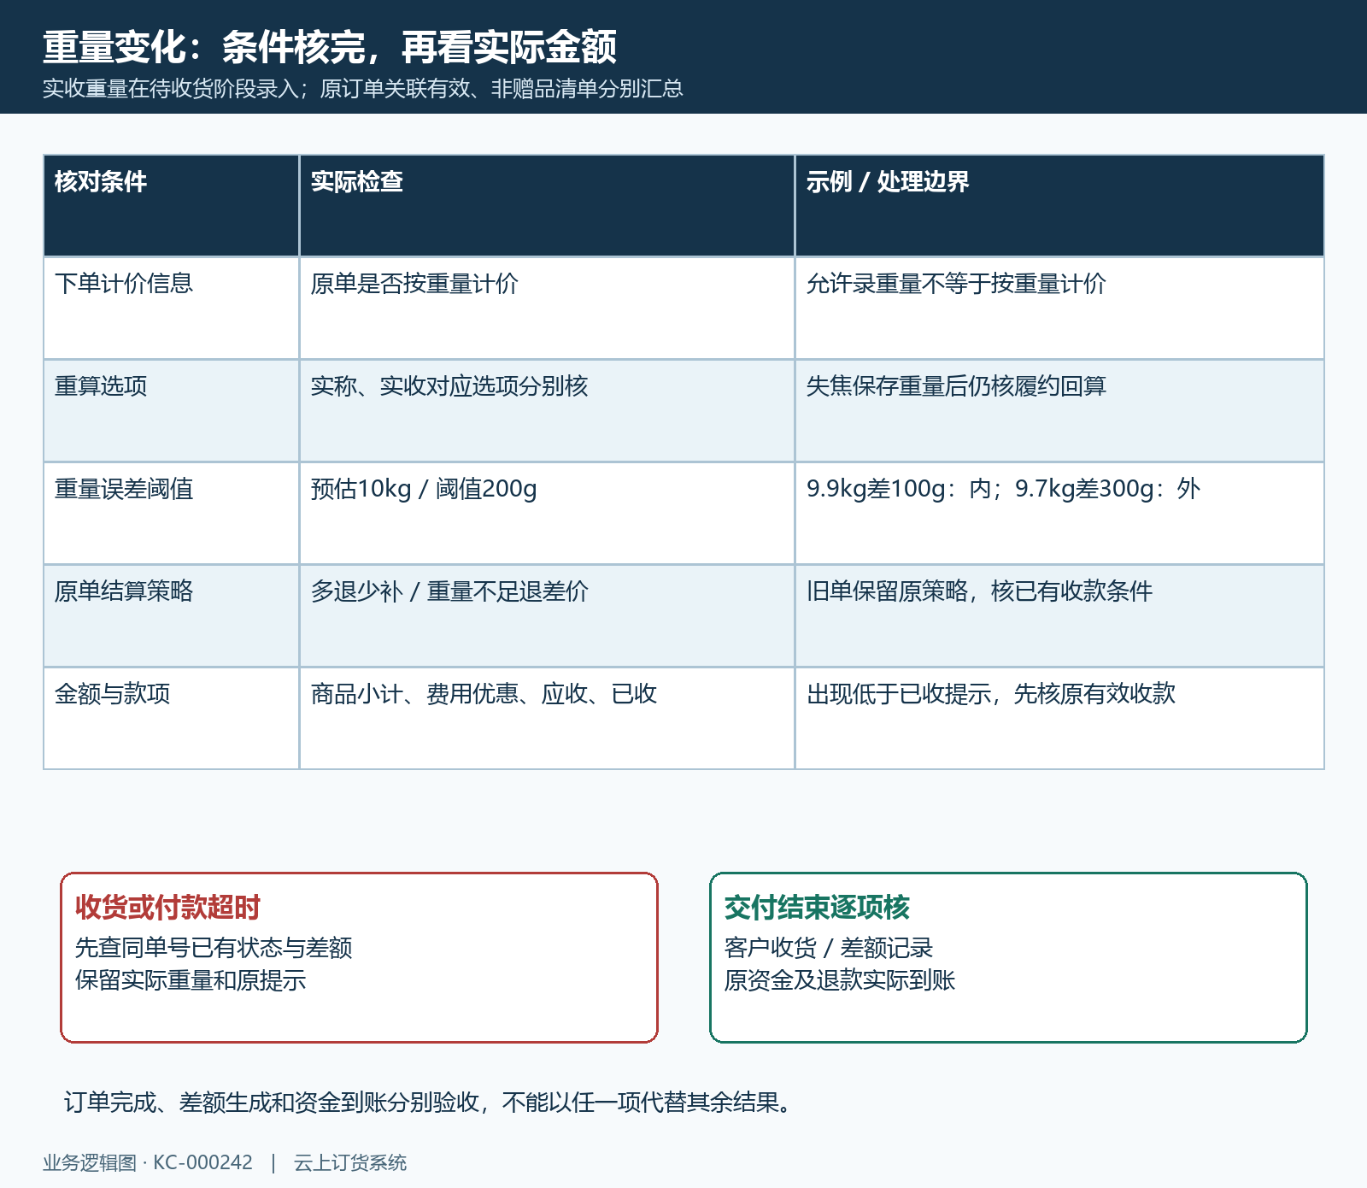Select the 下单计价信息 cell
The width and height of the screenshot is (1367, 1188).
tap(171, 308)
